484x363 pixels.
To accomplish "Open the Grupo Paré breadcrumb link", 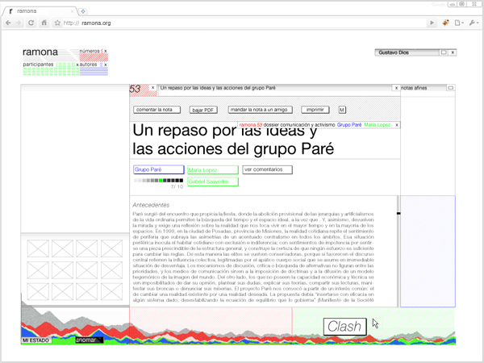I will point(349,125).
